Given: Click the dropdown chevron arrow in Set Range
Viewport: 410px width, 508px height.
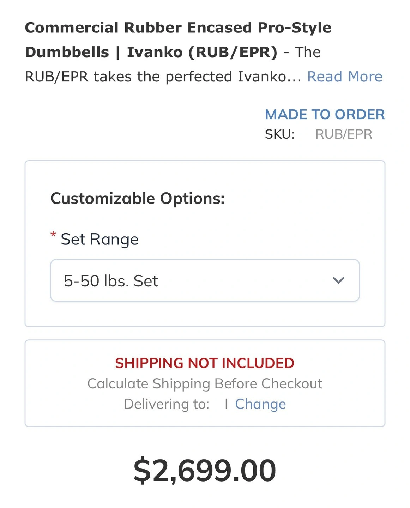Looking at the screenshot, I should [338, 280].
